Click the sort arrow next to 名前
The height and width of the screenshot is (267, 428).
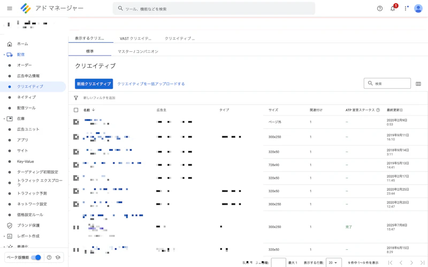[94, 110]
